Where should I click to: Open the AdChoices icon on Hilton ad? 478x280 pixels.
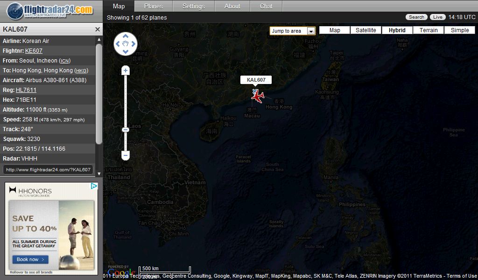click(x=94, y=186)
